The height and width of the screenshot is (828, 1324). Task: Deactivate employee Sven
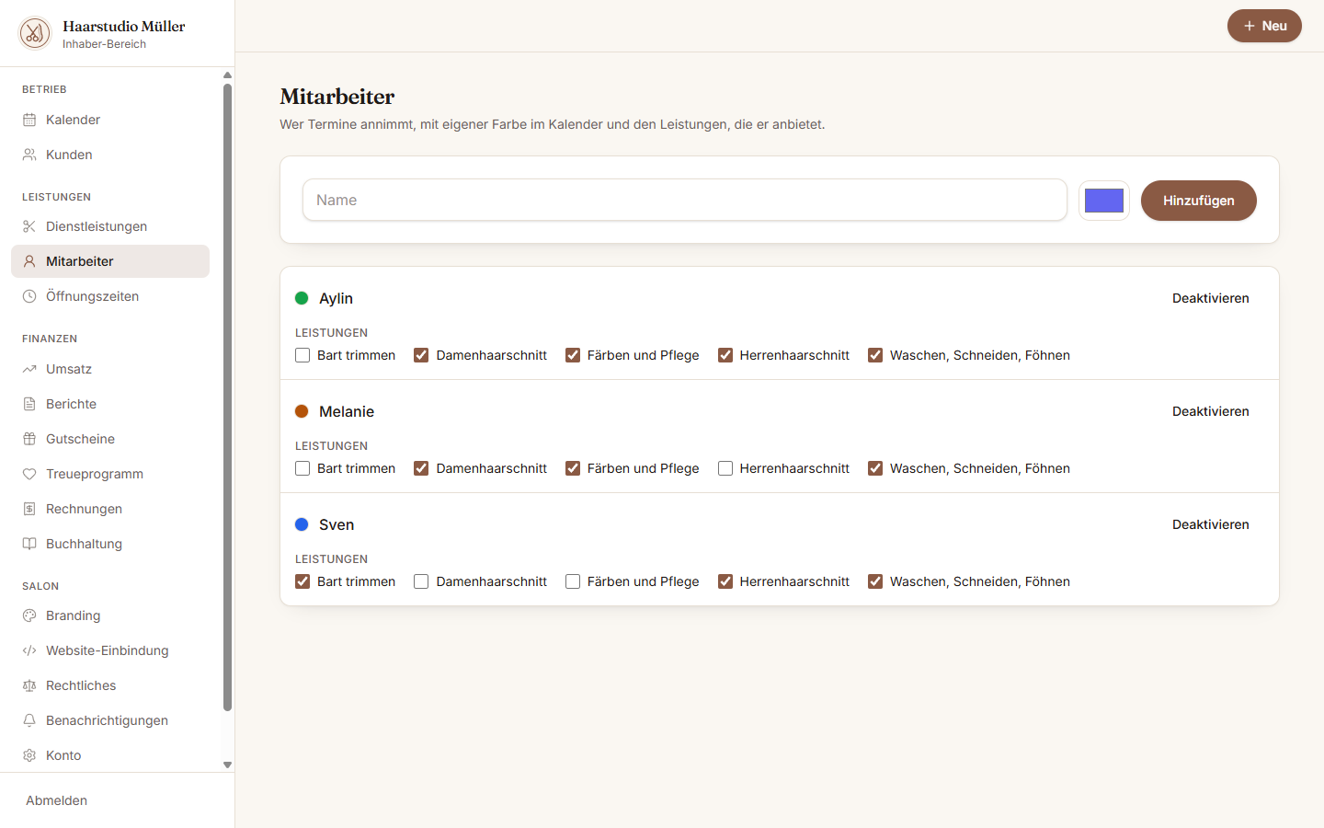point(1210,524)
